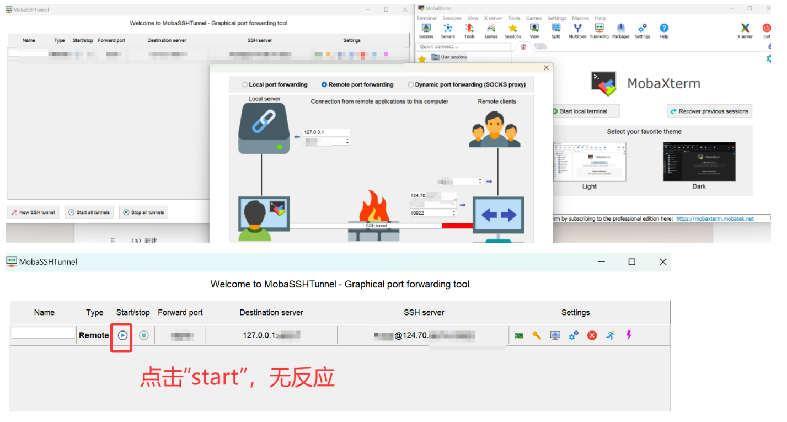Open a new tab next to home tab

tap(540, 46)
